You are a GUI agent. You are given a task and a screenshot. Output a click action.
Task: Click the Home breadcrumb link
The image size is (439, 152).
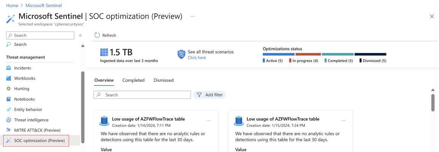12,5
